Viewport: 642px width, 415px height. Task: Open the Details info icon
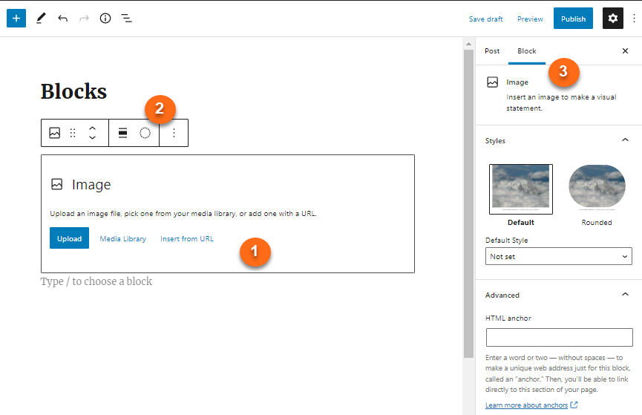click(105, 19)
